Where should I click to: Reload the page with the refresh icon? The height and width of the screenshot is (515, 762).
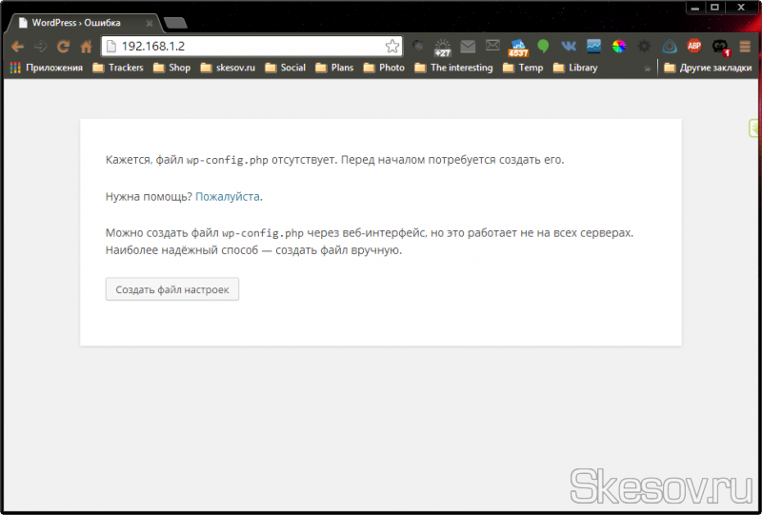pyautogui.click(x=63, y=46)
